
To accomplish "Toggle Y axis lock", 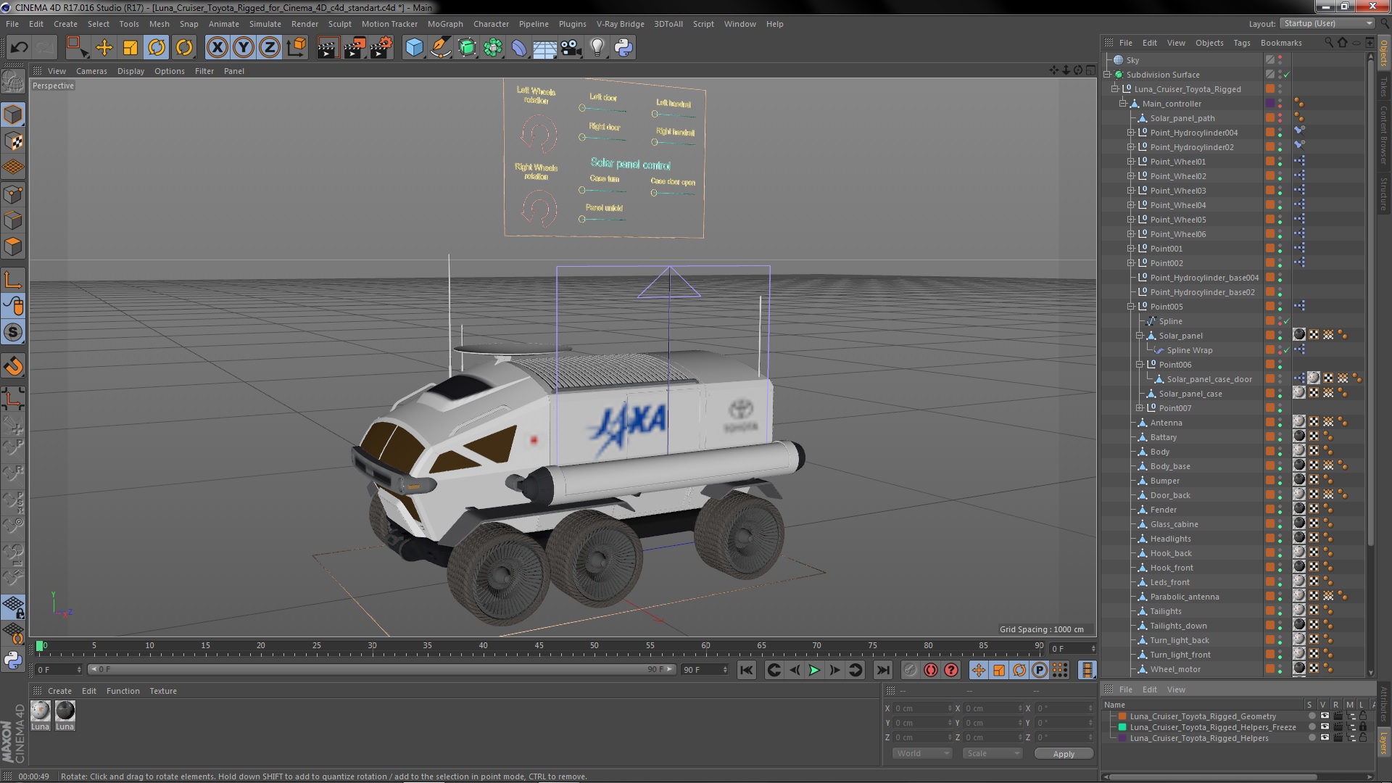I will pos(244,48).
